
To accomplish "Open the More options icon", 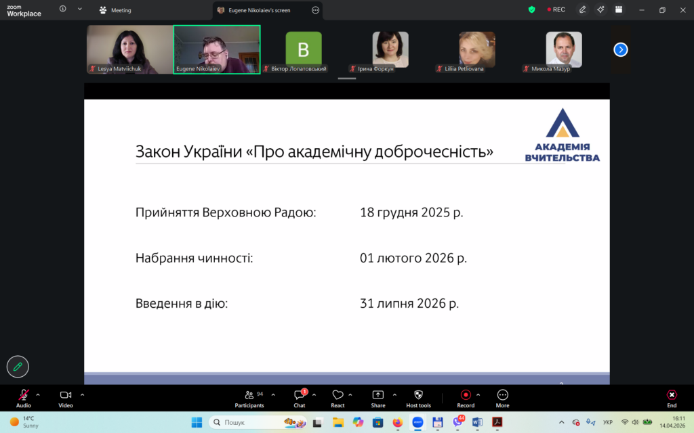I will 502,395.
